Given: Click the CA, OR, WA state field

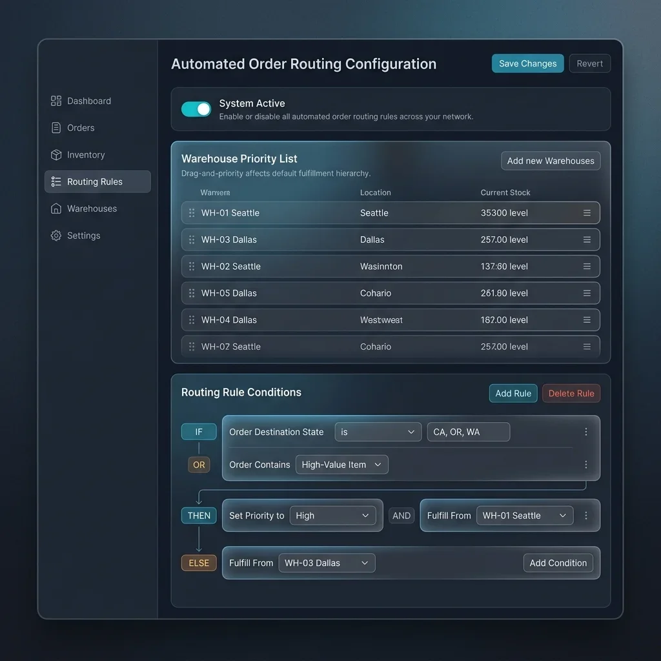Looking at the screenshot, I should 469,432.
